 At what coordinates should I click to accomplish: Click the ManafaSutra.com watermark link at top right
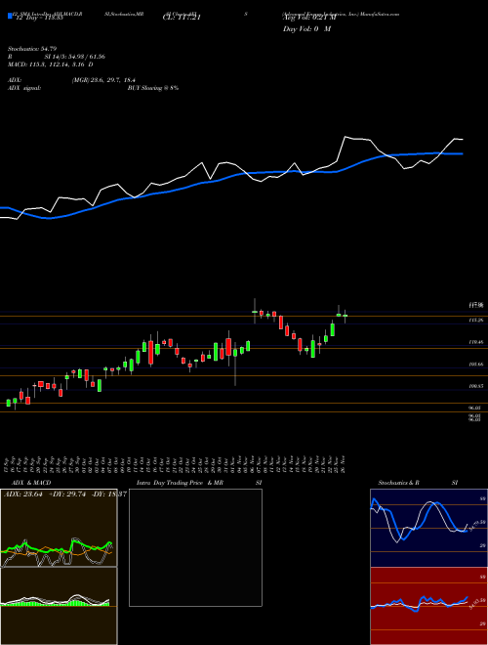(380, 14)
